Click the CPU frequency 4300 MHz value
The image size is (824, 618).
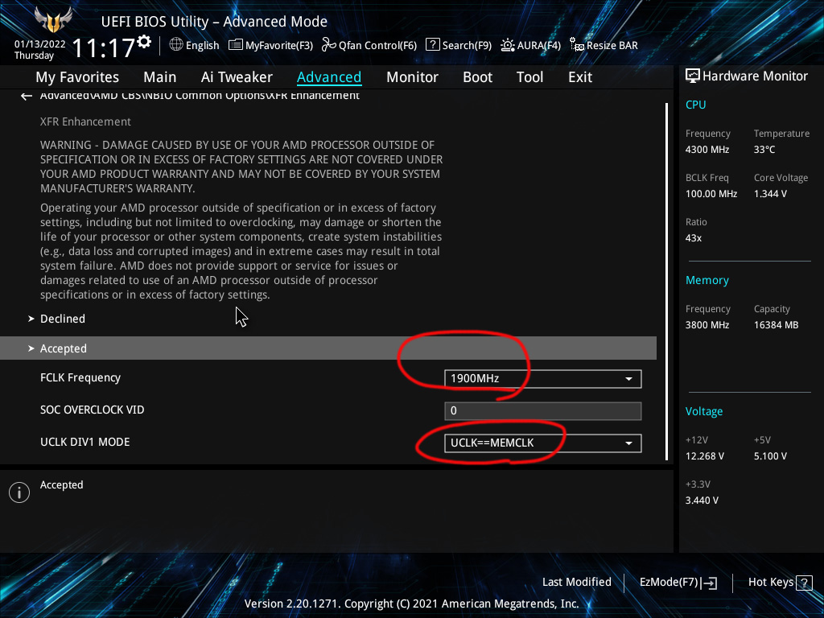707,149
